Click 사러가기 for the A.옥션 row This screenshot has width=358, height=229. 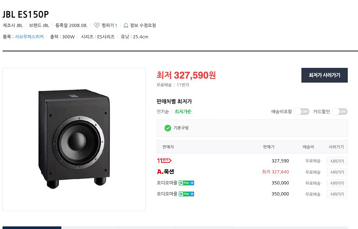point(337,172)
